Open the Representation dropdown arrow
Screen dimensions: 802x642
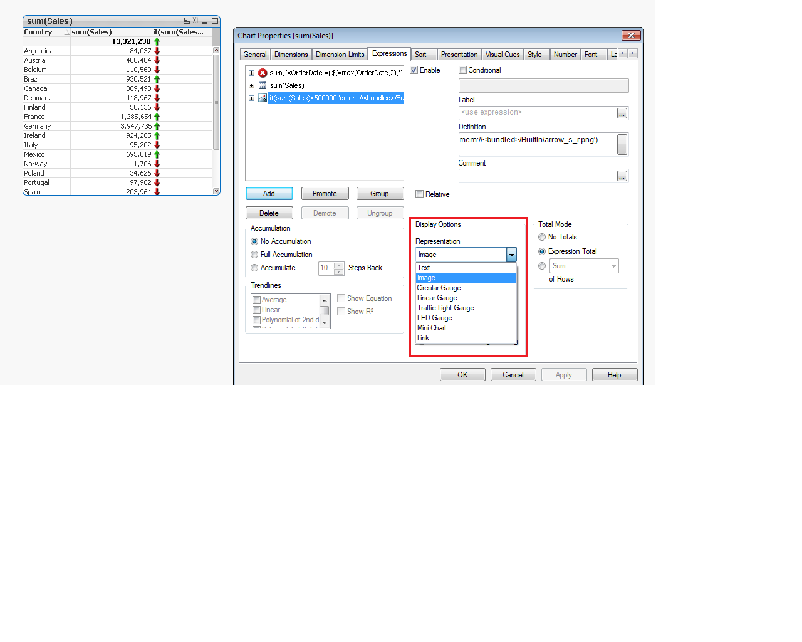click(x=511, y=255)
